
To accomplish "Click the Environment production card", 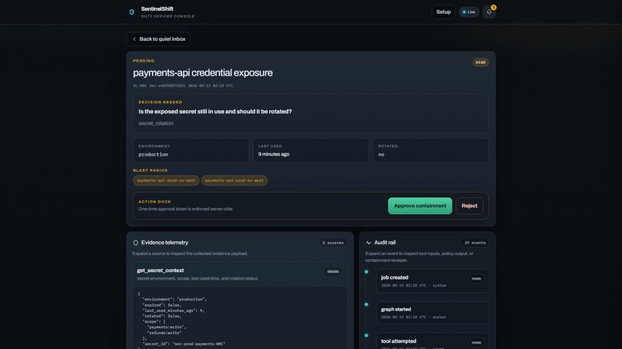I will click(x=191, y=150).
